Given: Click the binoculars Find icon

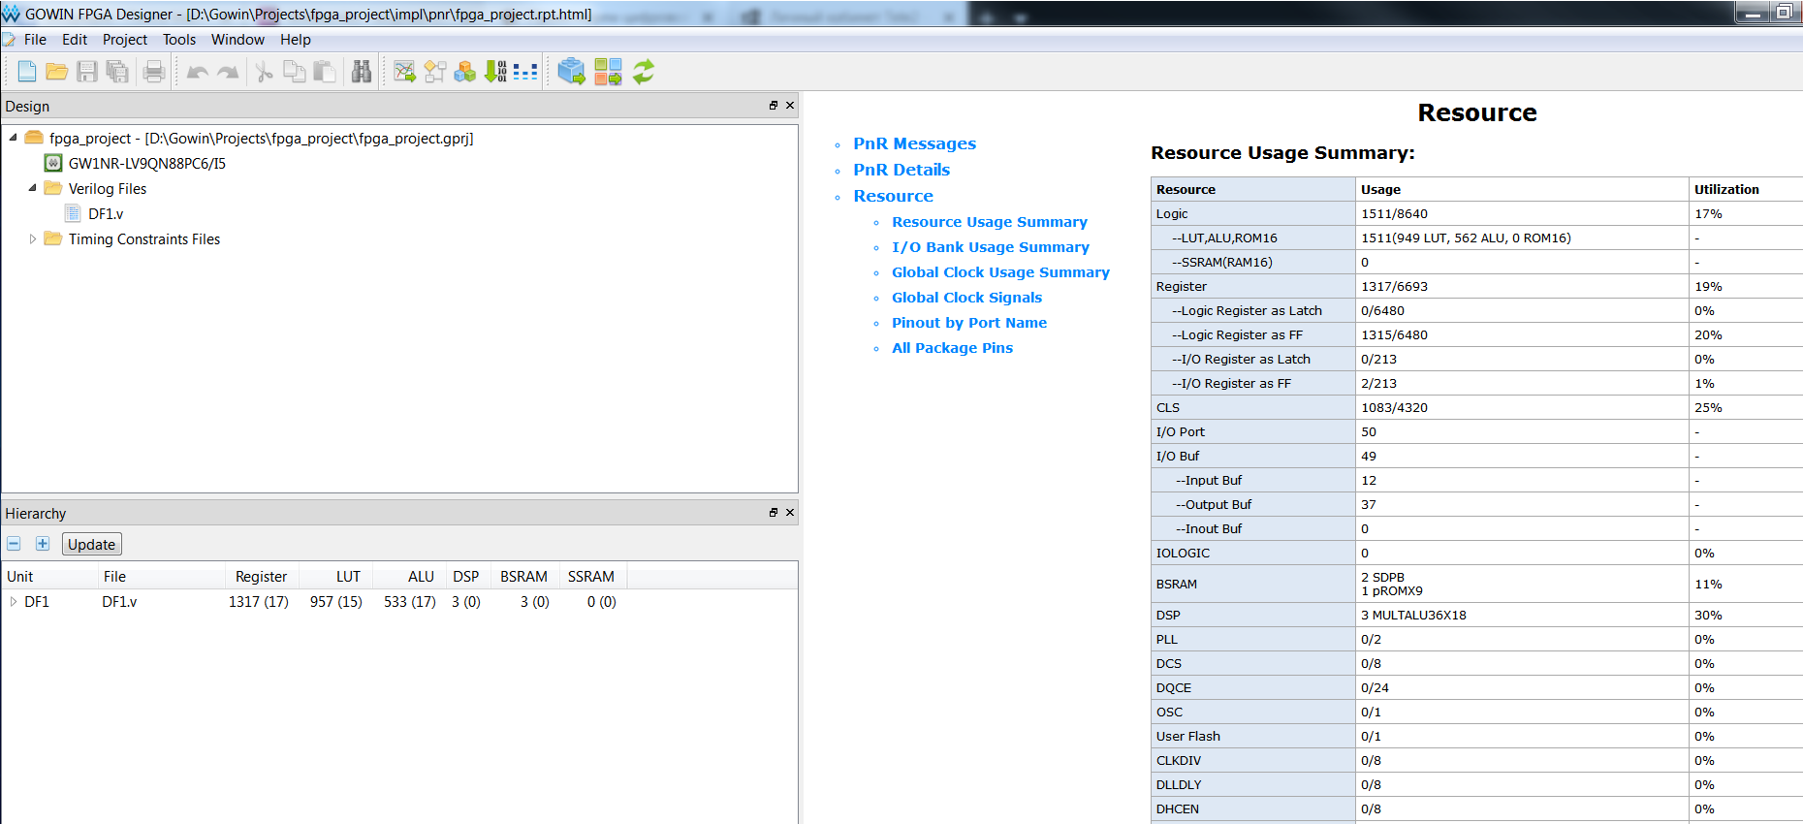Looking at the screenshot, I should pyautogui.click(x=362, y=71).
